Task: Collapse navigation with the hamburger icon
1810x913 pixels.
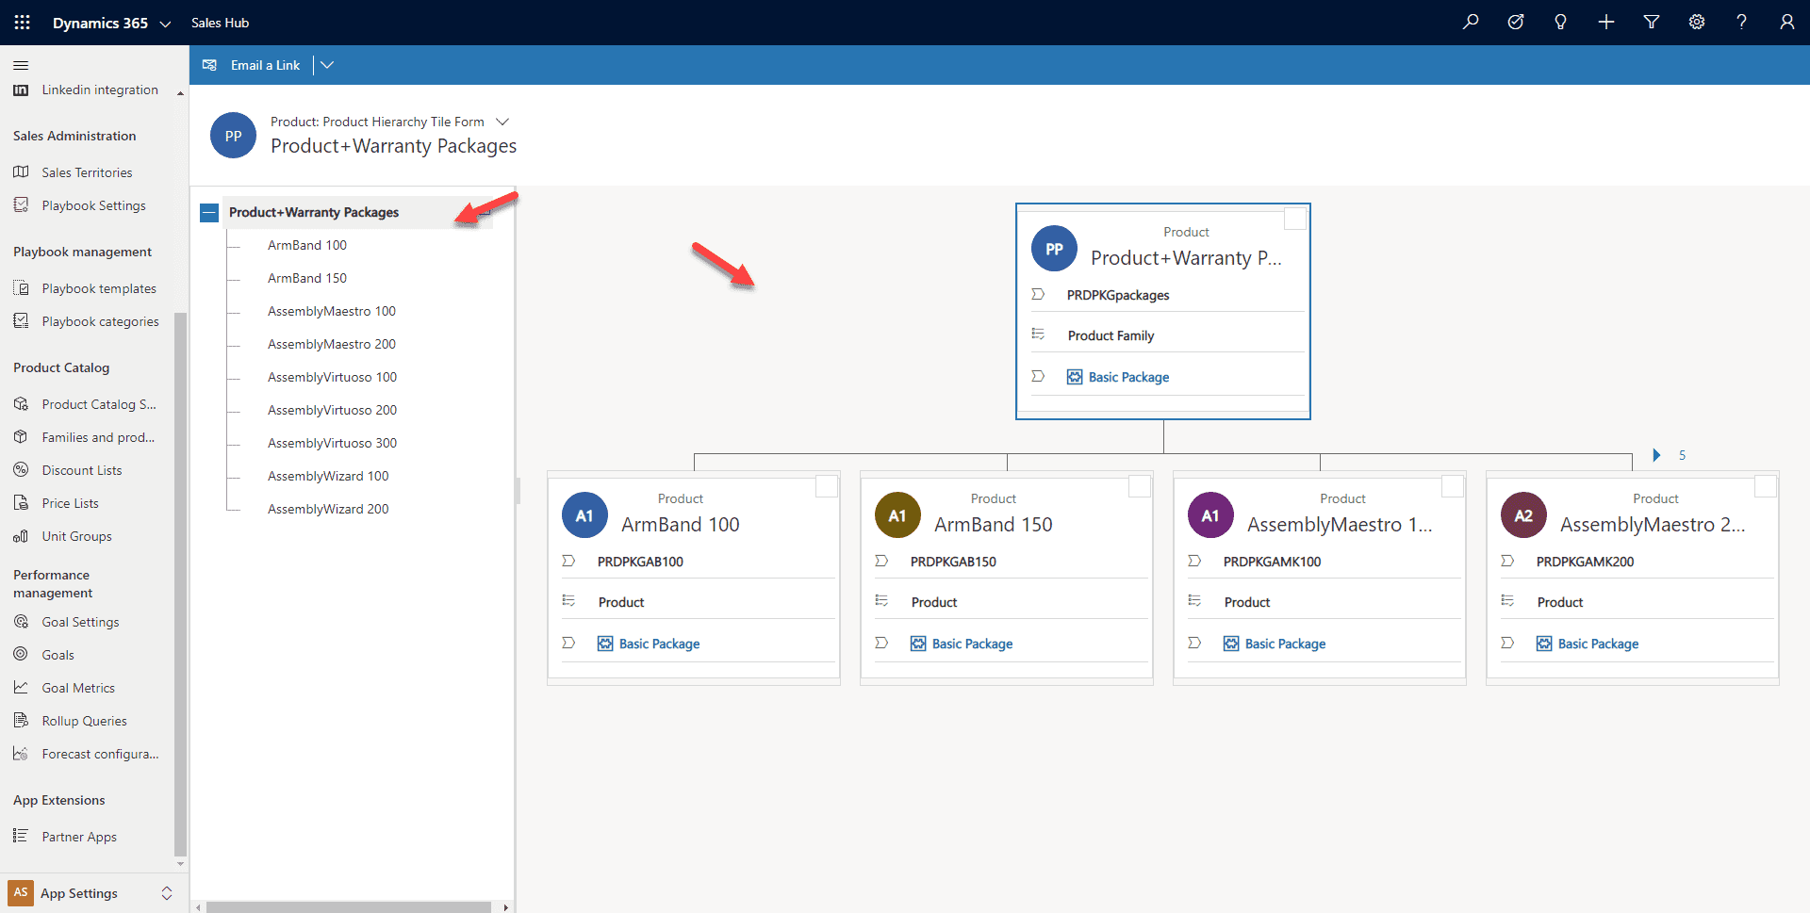Action: point(20,65)
